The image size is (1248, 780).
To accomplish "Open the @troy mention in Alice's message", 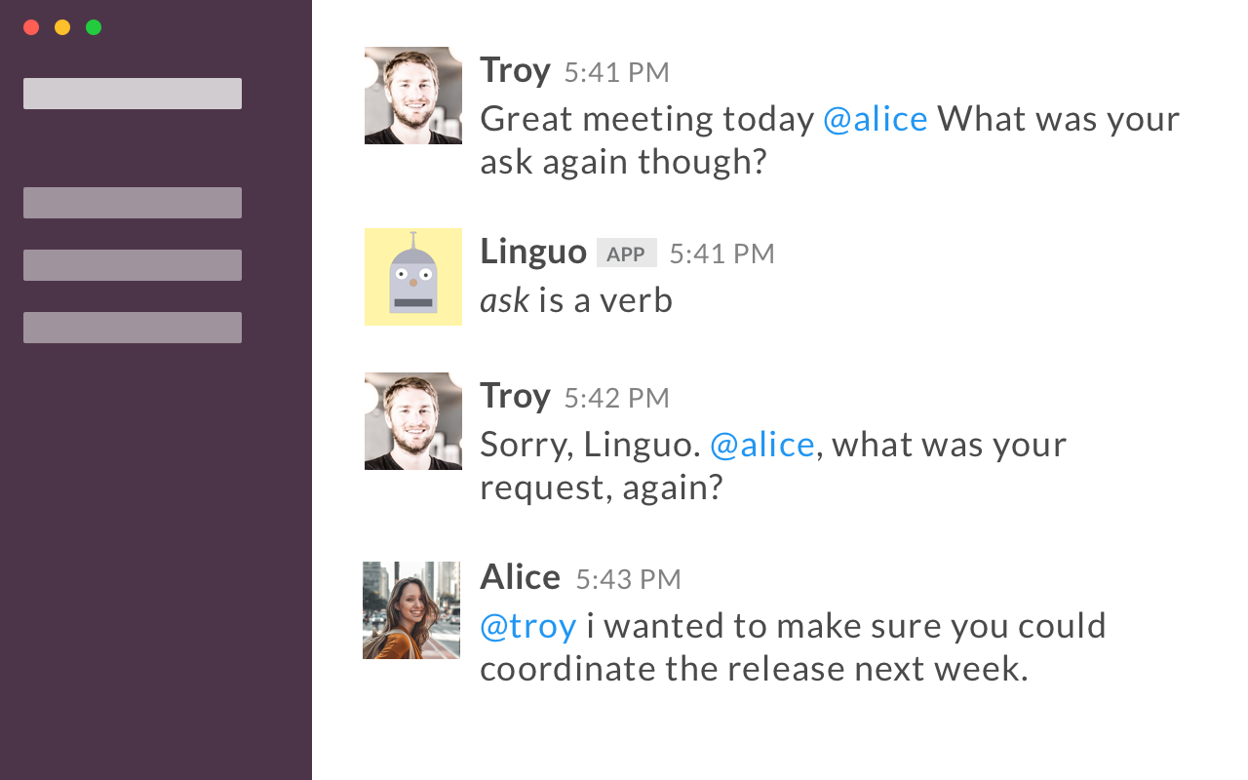I will 527,626.
